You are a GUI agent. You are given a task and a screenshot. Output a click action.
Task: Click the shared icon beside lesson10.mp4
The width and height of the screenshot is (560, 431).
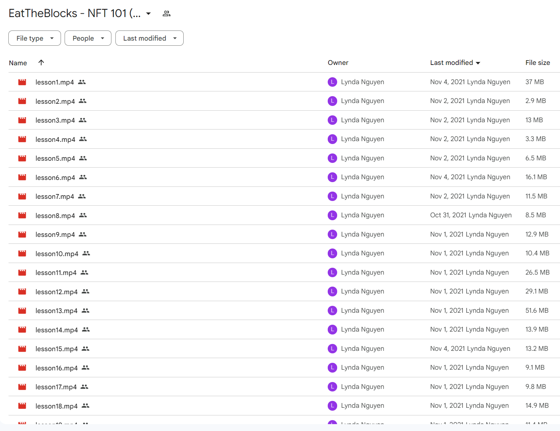click(x=86, y=253)
